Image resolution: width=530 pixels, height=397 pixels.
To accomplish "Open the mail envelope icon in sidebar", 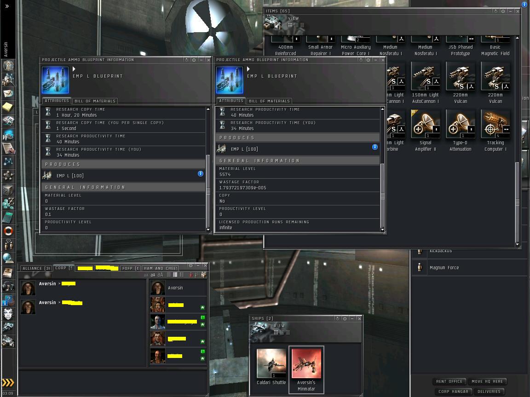I will click(x=8, y=94).
